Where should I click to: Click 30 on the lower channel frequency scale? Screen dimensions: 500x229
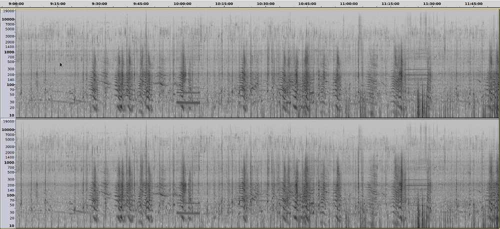pyautogui.click(x=11, y=212)
